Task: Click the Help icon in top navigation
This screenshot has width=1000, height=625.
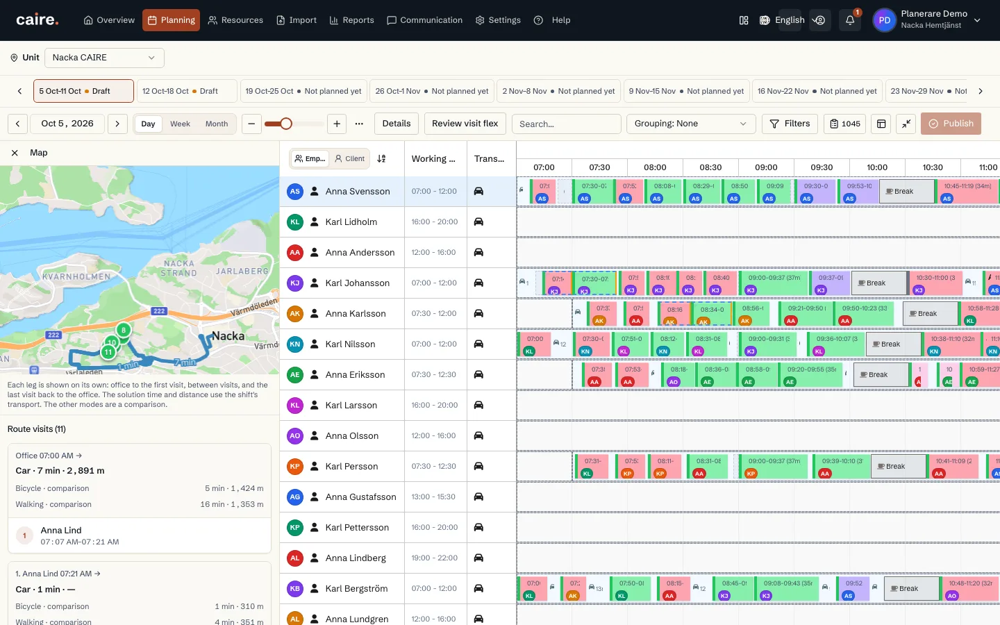Action: tap(538, 20)
